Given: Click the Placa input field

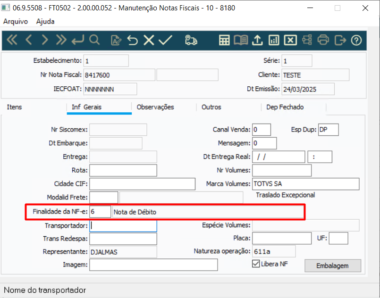Looking at the screenshot, I should tap(282, 239).
